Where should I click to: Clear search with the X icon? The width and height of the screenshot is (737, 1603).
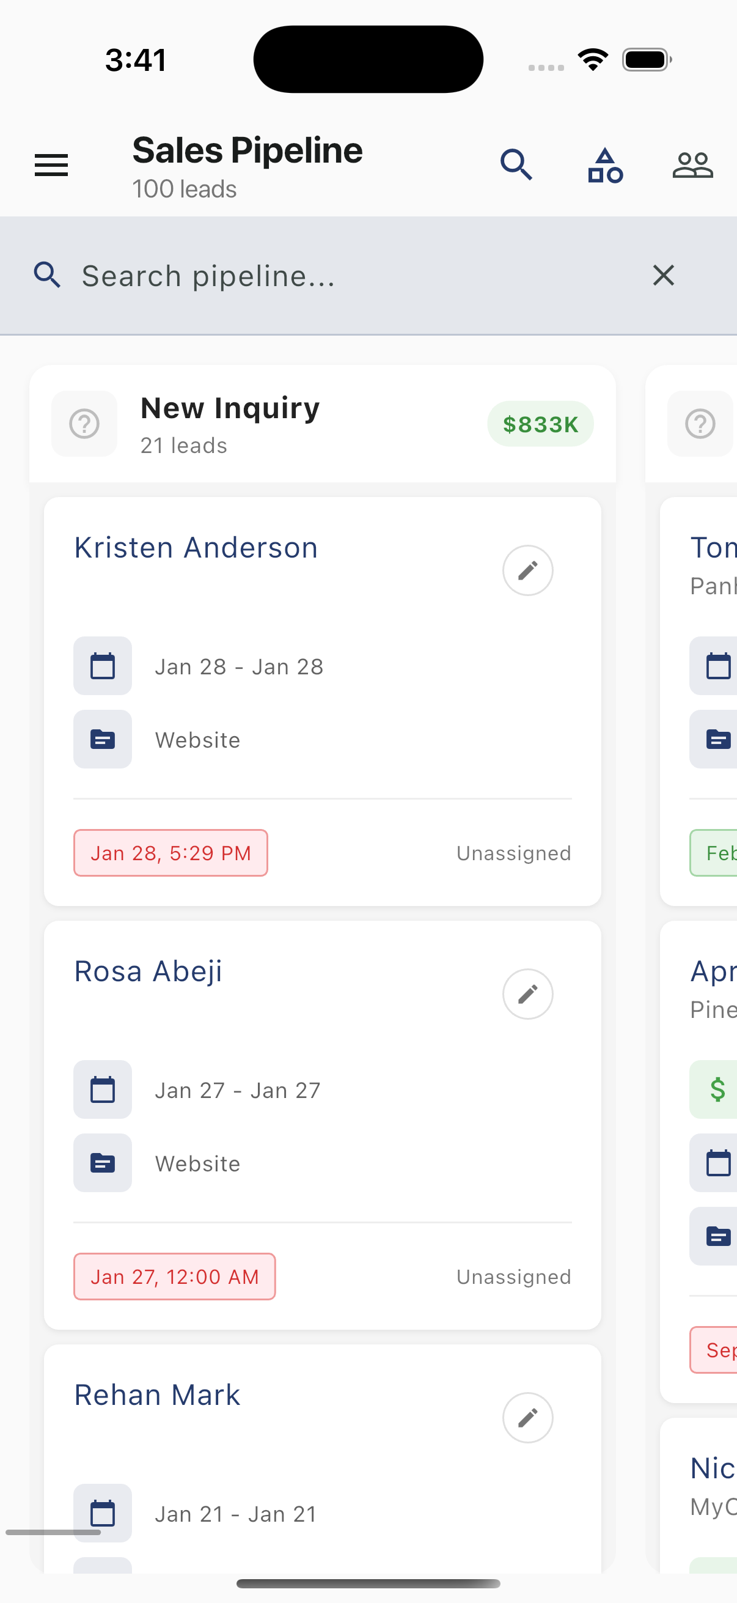click(663, 275)
